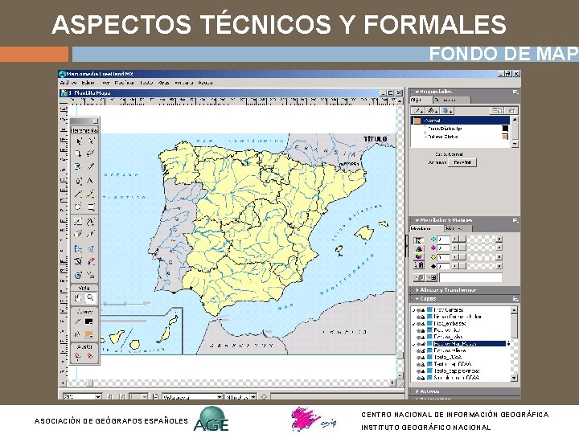Expand the Activos panel
The height and width of the screenshot is (434, 579).
point(417,391)
